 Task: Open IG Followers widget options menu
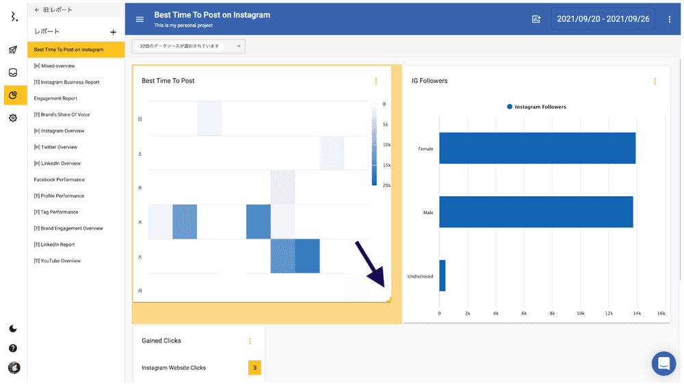[655, 81]
